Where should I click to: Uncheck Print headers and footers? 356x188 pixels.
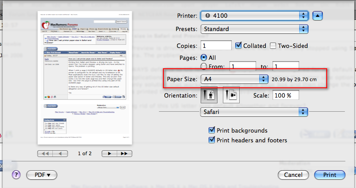(212, 140)
